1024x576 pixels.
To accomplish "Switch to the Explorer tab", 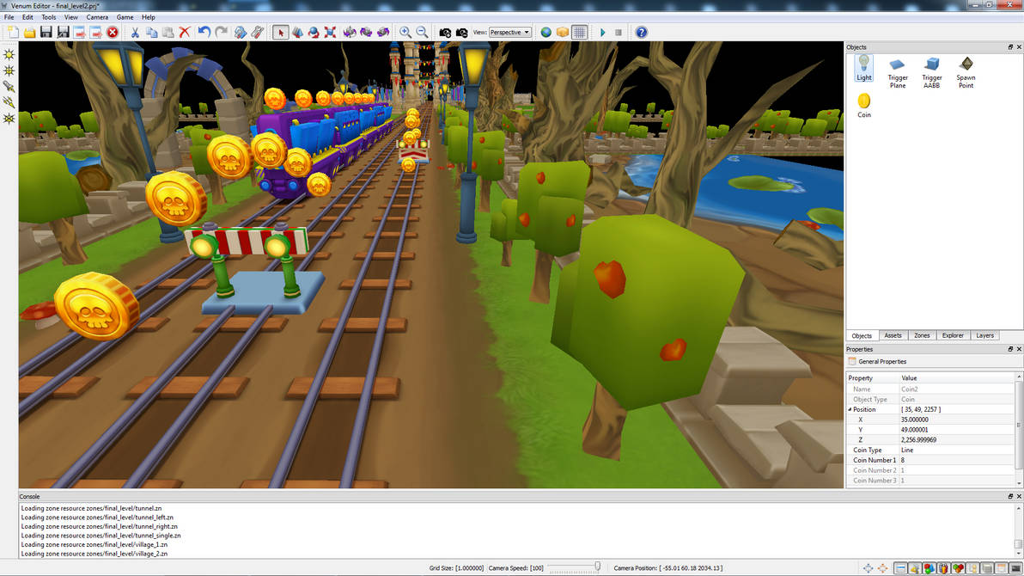I will 953,335.
